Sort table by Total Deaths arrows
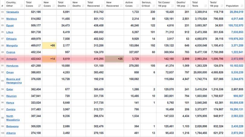 click(x=69, y=6)
